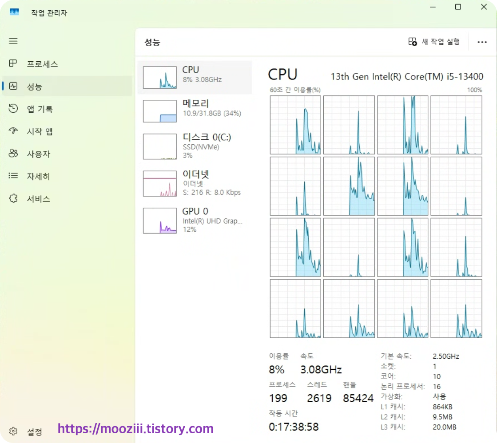Click the run new task icon

[x=412, y=42]
